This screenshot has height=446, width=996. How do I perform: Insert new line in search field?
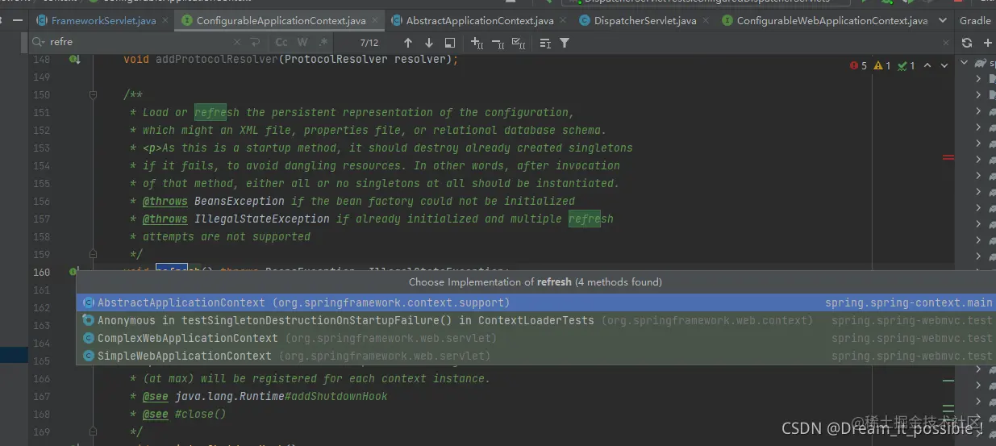coord(256,42)
